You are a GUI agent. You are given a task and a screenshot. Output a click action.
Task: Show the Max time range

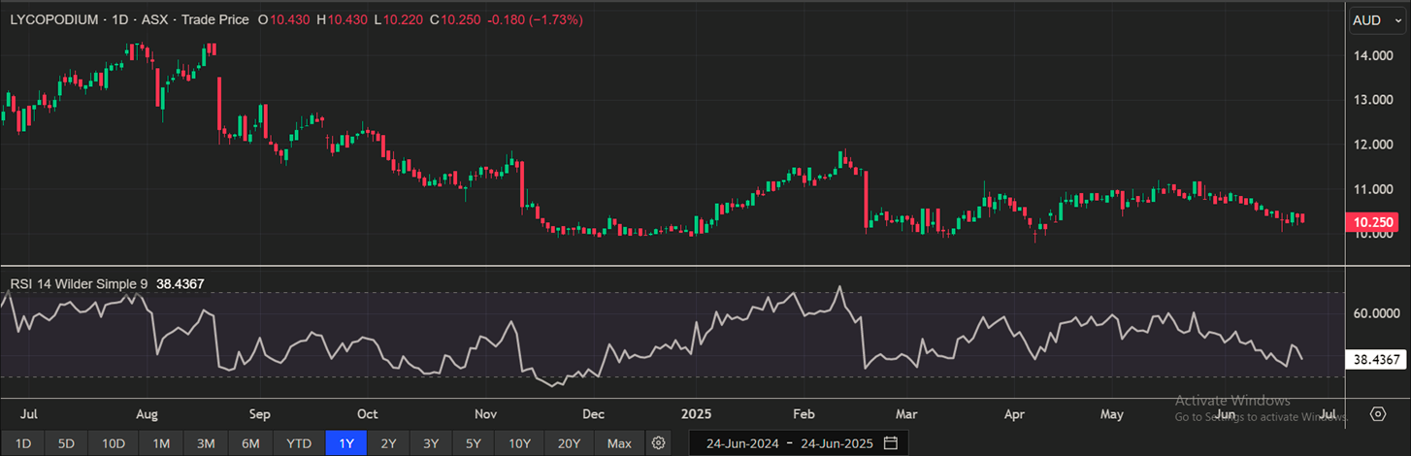[619, 443]
